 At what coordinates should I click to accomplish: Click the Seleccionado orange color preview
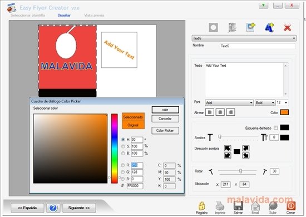click(133, 117)
